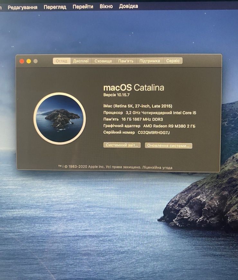The image size is (238, 280).
Task: Open the Вікно menu
Action: [106, 6]
